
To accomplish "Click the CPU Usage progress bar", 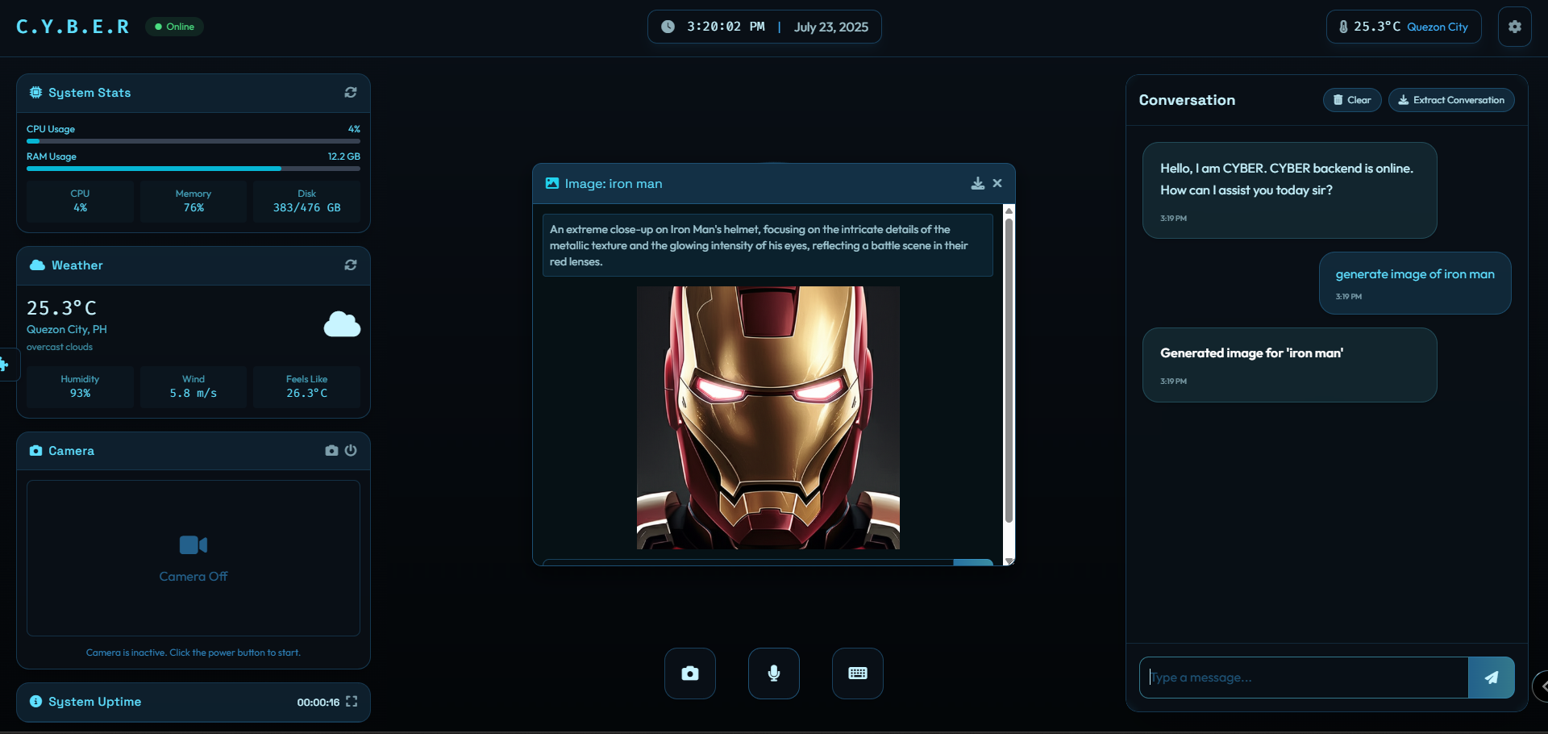I will pos(193,141).
